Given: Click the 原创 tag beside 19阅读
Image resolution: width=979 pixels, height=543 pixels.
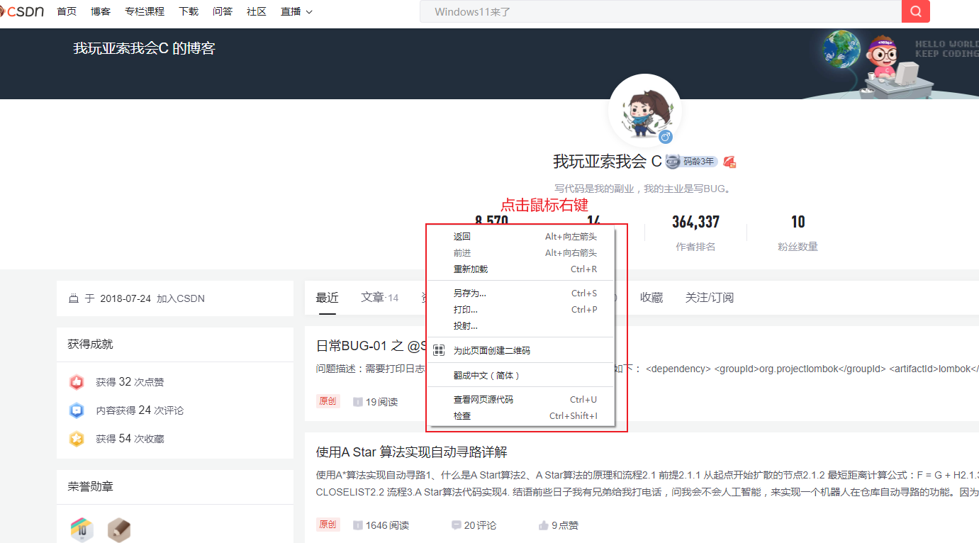Looking at the screenshot, I should [x=328, y=401].
